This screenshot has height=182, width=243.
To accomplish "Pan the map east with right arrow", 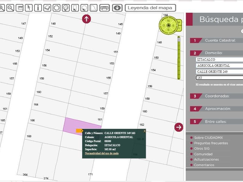I will click(x=179, y=127).
